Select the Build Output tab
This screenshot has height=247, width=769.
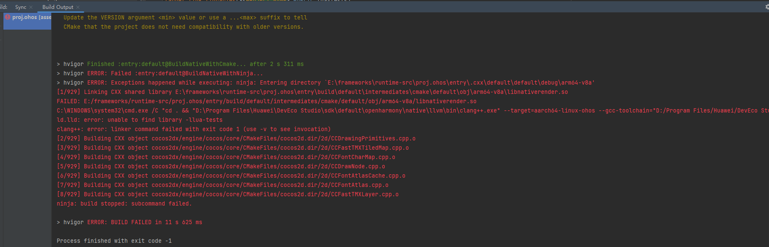tap(58, 7)
